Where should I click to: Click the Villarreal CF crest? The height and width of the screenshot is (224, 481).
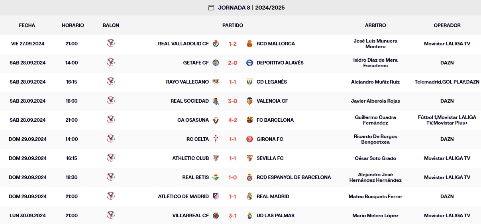coord(216,216)
